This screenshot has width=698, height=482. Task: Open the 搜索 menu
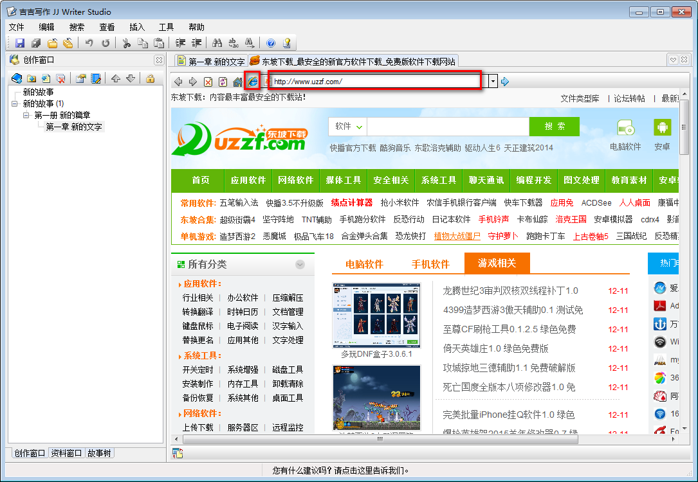77,27
